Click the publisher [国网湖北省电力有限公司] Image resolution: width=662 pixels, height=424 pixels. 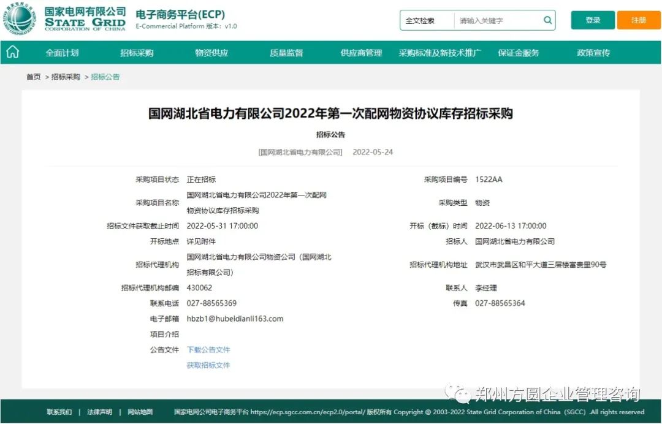coord(300,152)
